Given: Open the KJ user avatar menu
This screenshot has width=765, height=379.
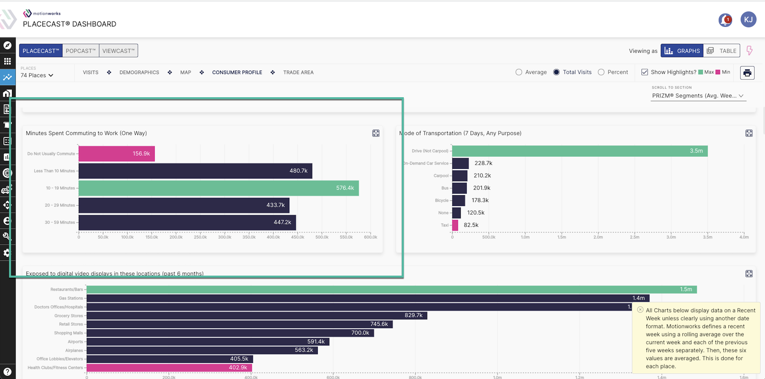Looking at the screenshot, I should (x=748, y=19).
